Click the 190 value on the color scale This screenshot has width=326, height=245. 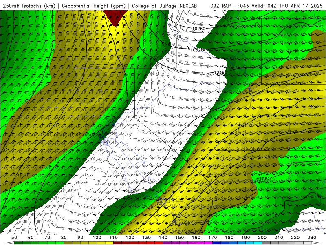click(246, 238)
